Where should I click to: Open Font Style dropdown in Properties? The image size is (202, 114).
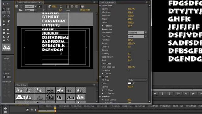coord(137,36)
